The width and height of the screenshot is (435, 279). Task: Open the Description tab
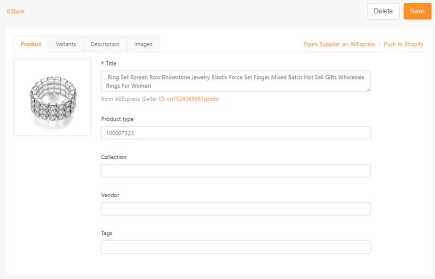point(105,44)
